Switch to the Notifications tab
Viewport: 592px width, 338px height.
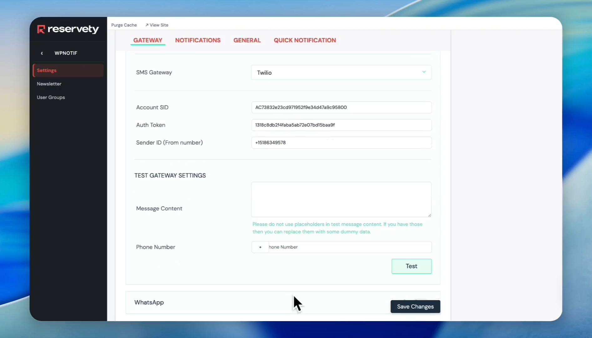[x=197, y=40]
